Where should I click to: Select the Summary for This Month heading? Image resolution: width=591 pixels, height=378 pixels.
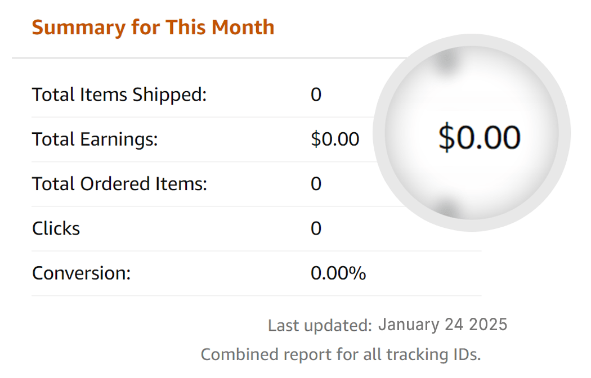tap(153, 28)
